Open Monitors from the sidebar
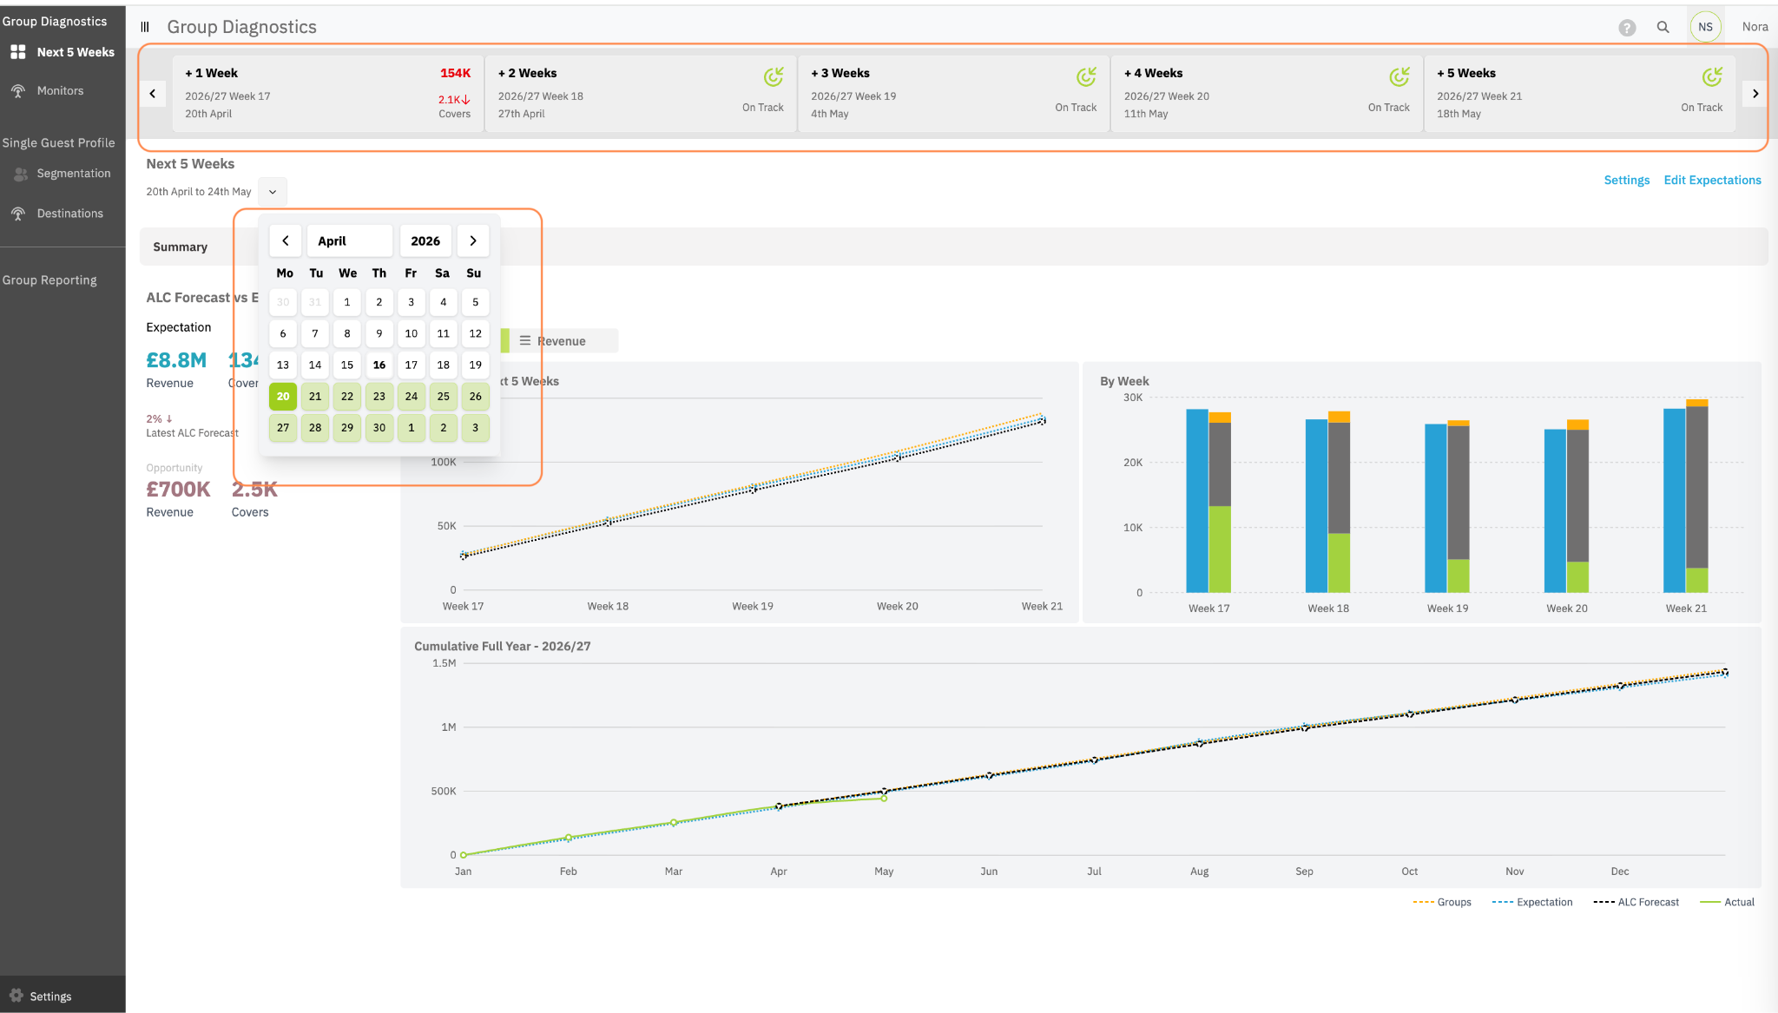The width and height of the screenshot is (1778, 1013). [x=60, y=90]
